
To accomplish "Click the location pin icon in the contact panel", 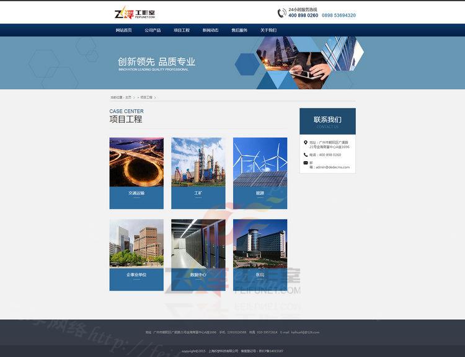I will click(306, 143).
